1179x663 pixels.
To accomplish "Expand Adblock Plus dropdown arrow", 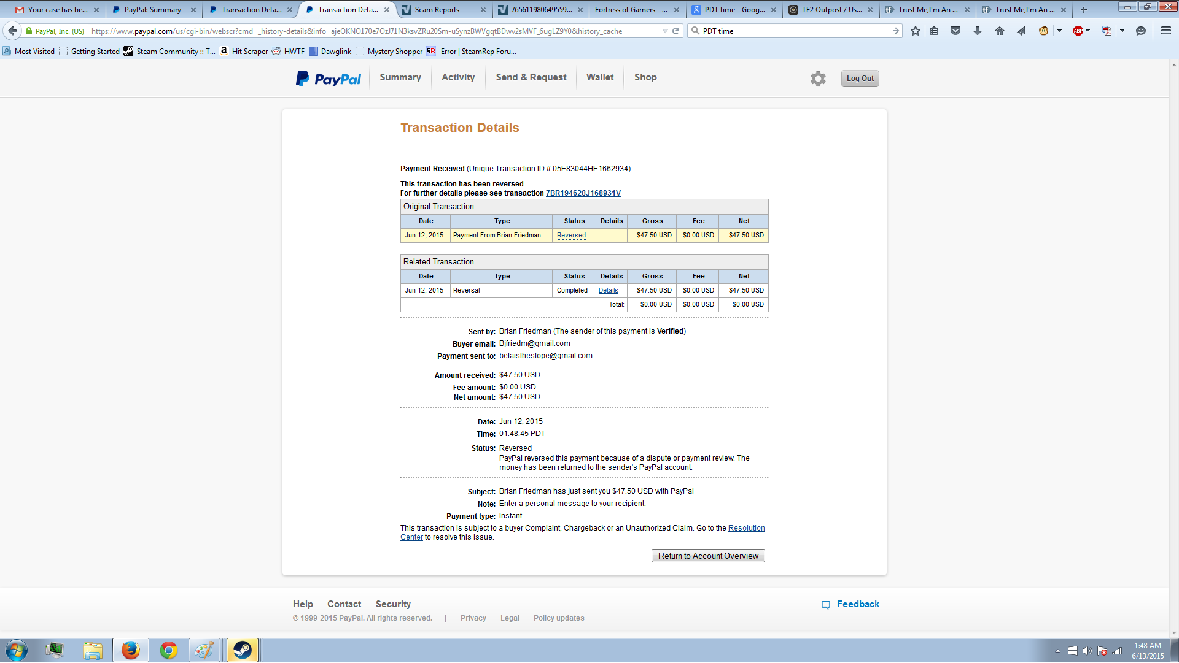I will (x=1088, y=31).
